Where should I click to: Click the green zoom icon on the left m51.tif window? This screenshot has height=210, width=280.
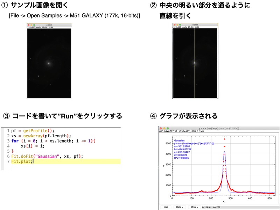tap(34, 24)
